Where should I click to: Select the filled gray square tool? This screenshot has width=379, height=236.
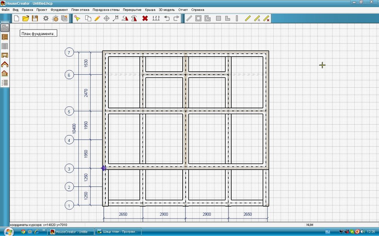pos(219,18)
